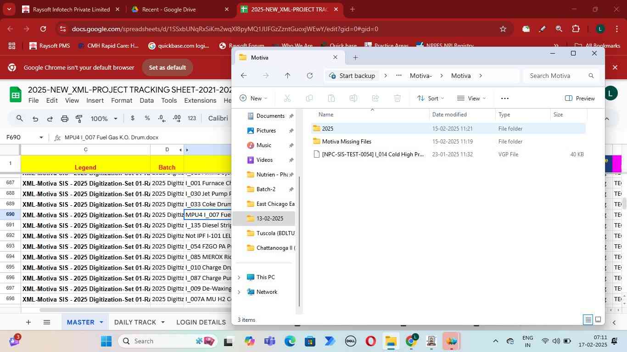Open the Number format 123 menu
This screenshot has height=352, width=627.
[x=192, y=118]
